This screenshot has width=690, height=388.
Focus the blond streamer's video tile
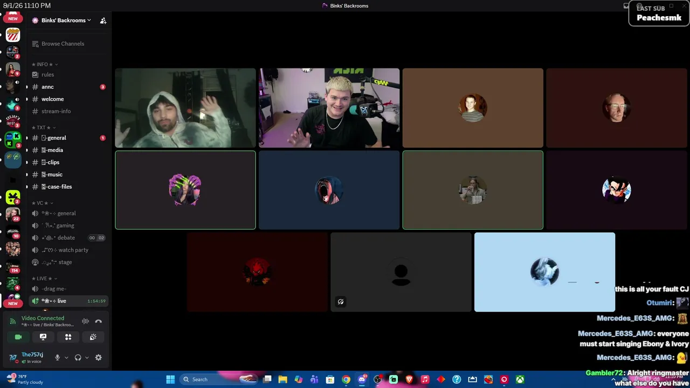pyautogui.click(x=329, y=108)
